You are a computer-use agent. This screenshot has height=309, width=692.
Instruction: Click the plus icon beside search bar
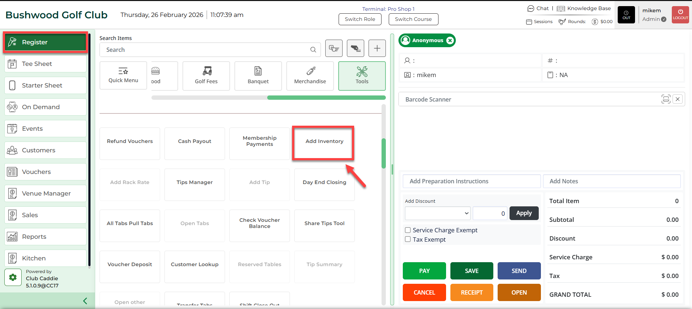click(377, 48)
